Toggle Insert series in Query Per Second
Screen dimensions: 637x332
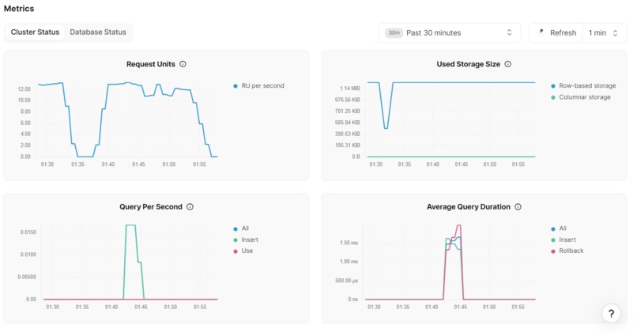tap(246, 240)
